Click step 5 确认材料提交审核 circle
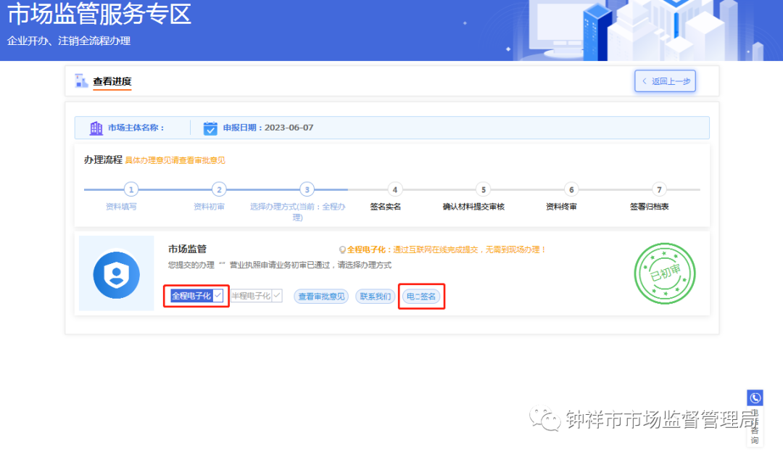Viewport: 783px width, 454px height. point(483,190)
